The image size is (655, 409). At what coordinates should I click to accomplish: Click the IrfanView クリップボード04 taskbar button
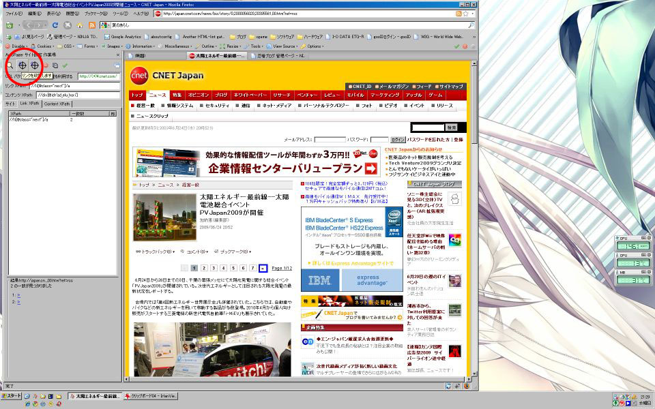coord(150,396)
